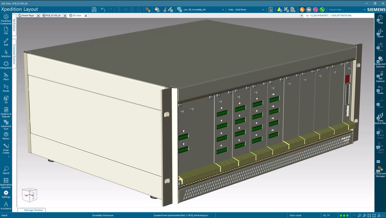Click the green display sphere swatch in the toolbar

point(322,9)
